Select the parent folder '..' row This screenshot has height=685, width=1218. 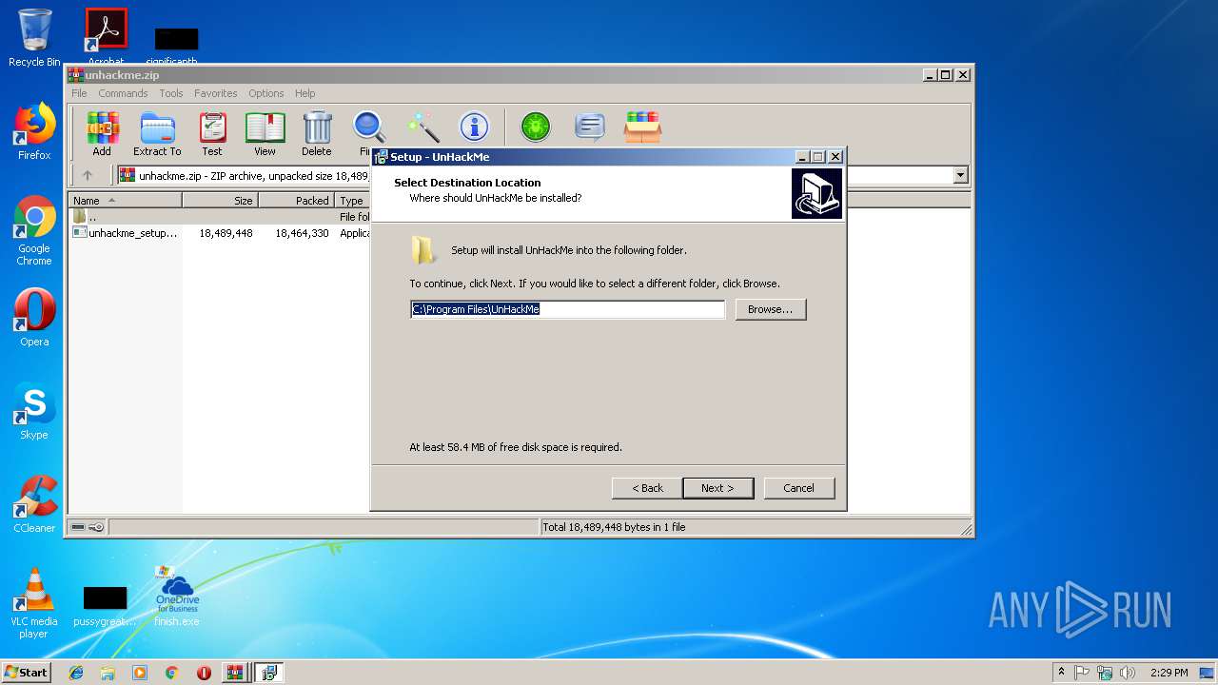(221, 217)
